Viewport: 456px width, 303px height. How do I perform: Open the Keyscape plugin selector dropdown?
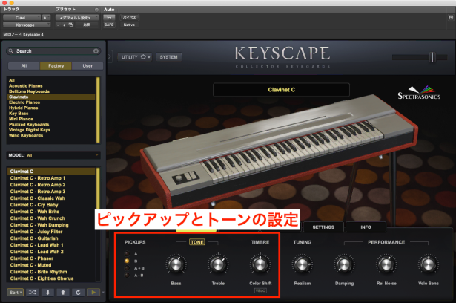27,25
